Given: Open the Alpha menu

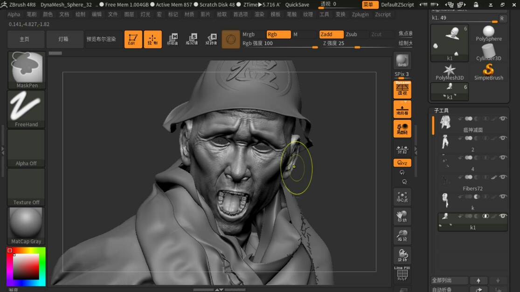Looking at the screenshot, I should [14, 14].
